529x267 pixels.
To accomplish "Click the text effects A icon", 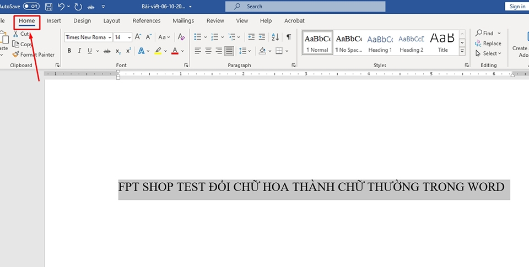I will (142, 51).
